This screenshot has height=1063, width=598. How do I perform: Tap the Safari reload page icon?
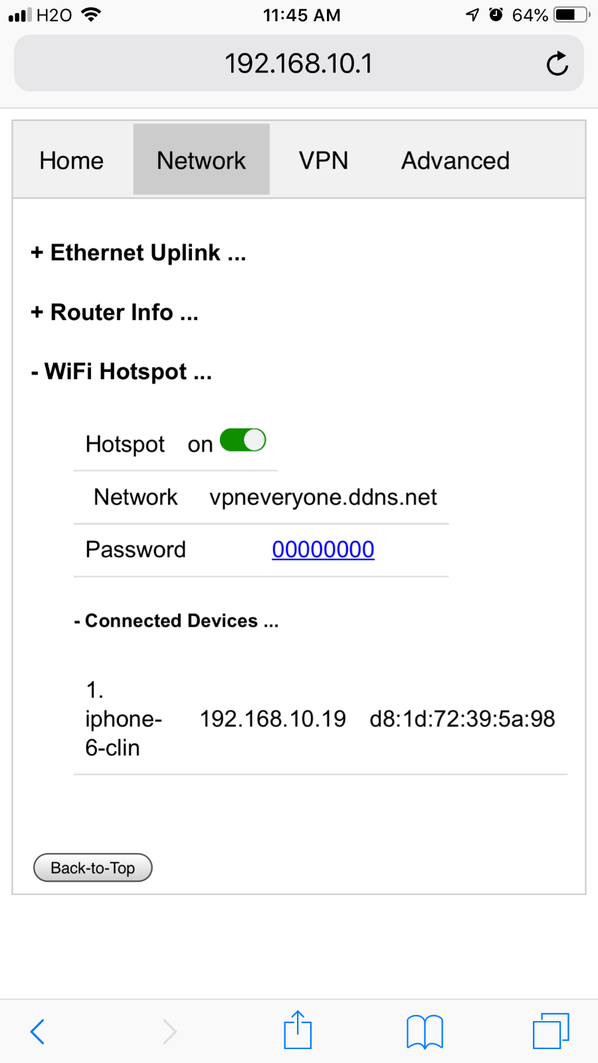pyautogui.click(x=557, y=64)
